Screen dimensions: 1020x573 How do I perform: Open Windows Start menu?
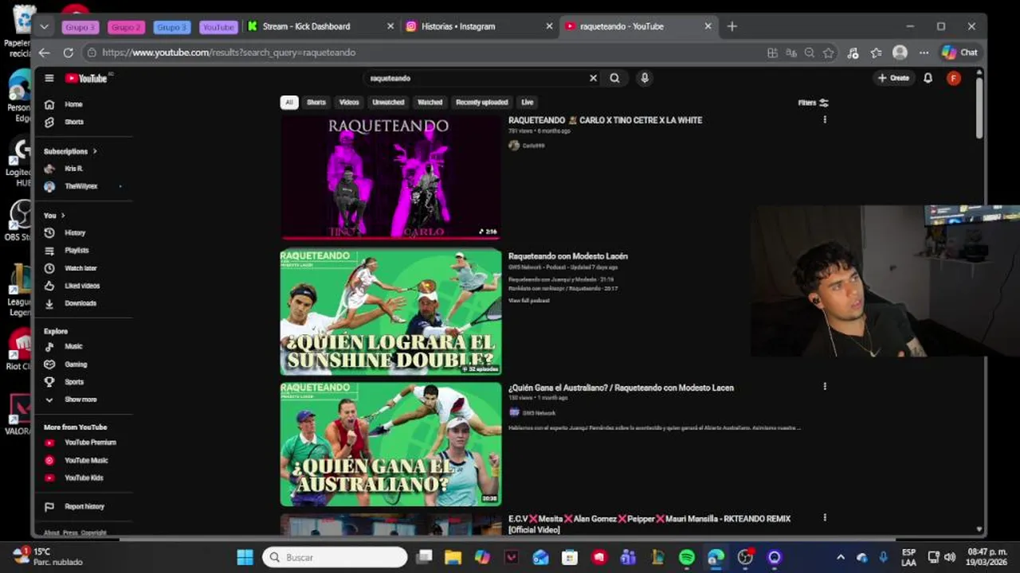point(245,557)
